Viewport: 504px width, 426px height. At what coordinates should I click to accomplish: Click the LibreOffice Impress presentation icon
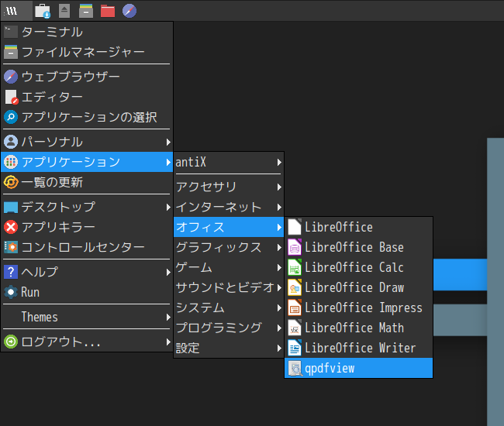pos(295,307)
